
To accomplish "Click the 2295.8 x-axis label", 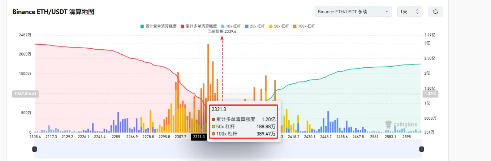I will 164,137.
